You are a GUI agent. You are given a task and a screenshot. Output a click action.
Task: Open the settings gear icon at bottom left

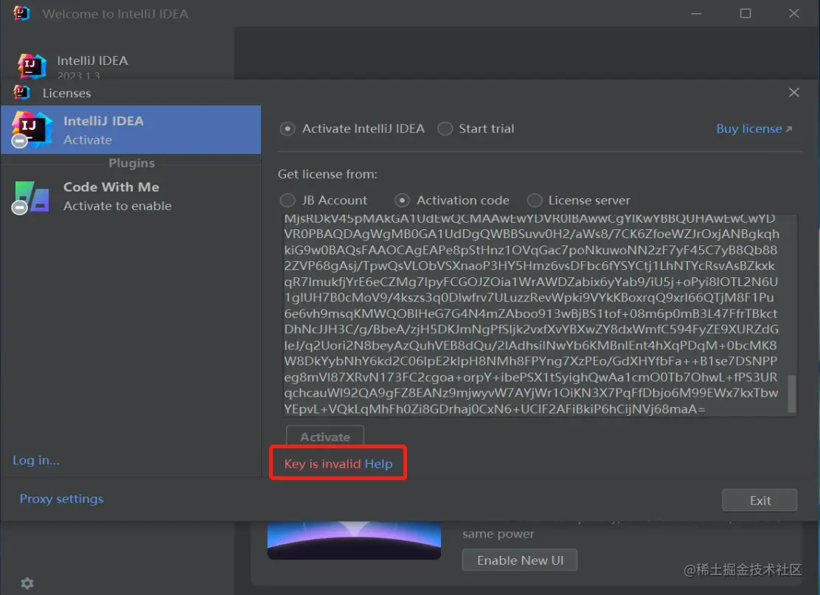(x=27, y=583)
